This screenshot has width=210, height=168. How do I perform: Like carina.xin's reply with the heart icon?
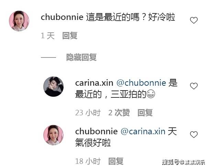[x=194, y=86]
